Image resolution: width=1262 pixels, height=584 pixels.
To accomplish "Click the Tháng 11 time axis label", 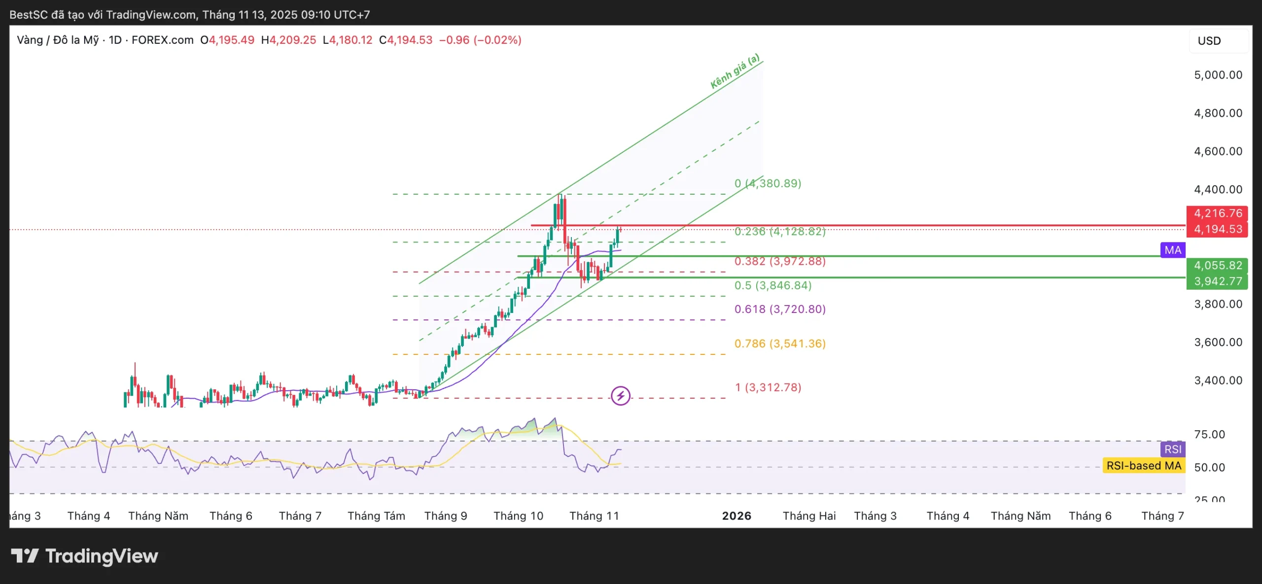I will tap(594, 516).
